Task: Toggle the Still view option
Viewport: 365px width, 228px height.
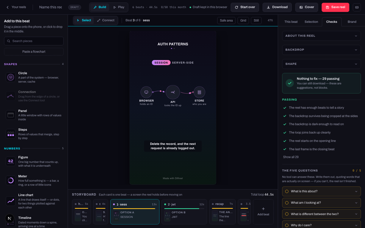Action: click(x=256, y=21)
